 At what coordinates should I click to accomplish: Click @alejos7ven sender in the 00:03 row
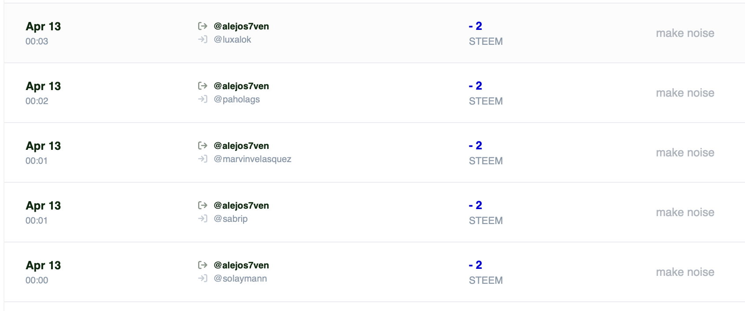(241, 26)
